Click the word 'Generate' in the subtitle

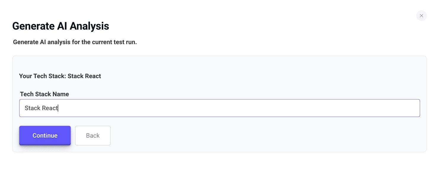(25, 42)
